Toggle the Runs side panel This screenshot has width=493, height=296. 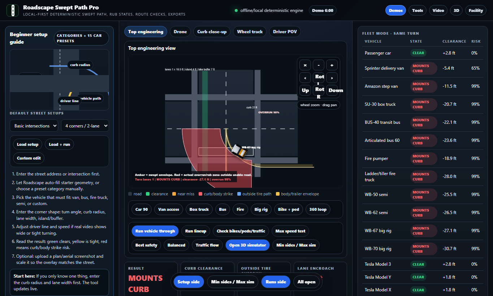click(276, 282)
